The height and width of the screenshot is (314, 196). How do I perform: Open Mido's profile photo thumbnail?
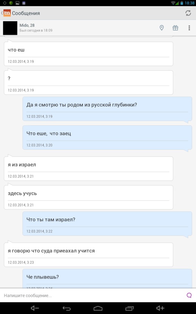pyautogui.click(x=10, y=28)
